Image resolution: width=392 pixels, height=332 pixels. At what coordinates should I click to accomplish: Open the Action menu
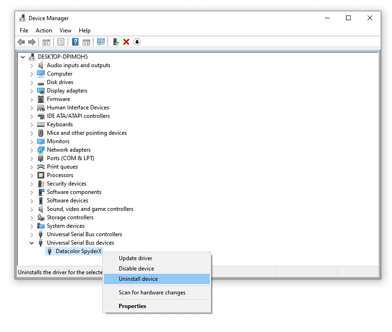coord(44,30)
